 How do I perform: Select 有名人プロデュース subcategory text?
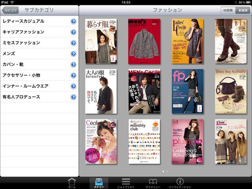point(21,97)
